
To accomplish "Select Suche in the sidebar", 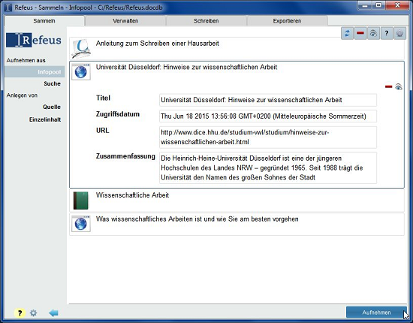I will pos(52,83).
